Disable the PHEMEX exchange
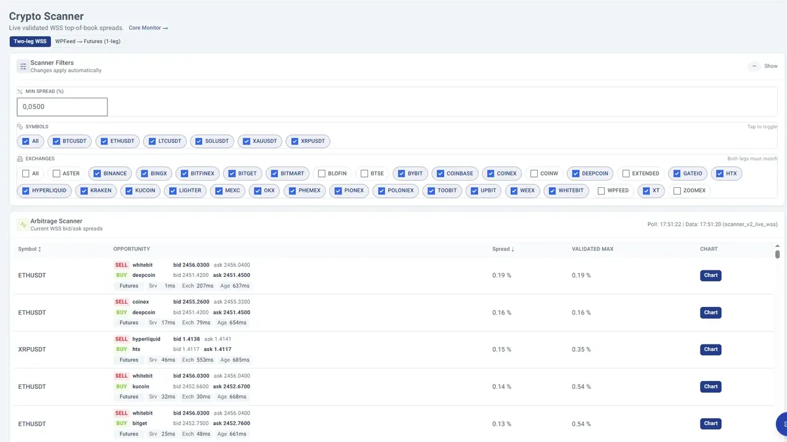787x442 pixels. [292, 191]
